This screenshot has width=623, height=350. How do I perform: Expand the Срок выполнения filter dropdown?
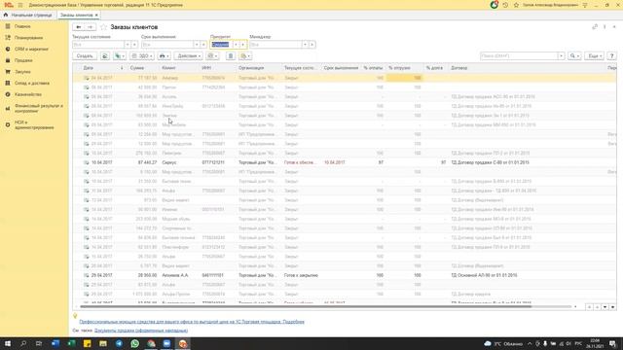coord(197,45)
